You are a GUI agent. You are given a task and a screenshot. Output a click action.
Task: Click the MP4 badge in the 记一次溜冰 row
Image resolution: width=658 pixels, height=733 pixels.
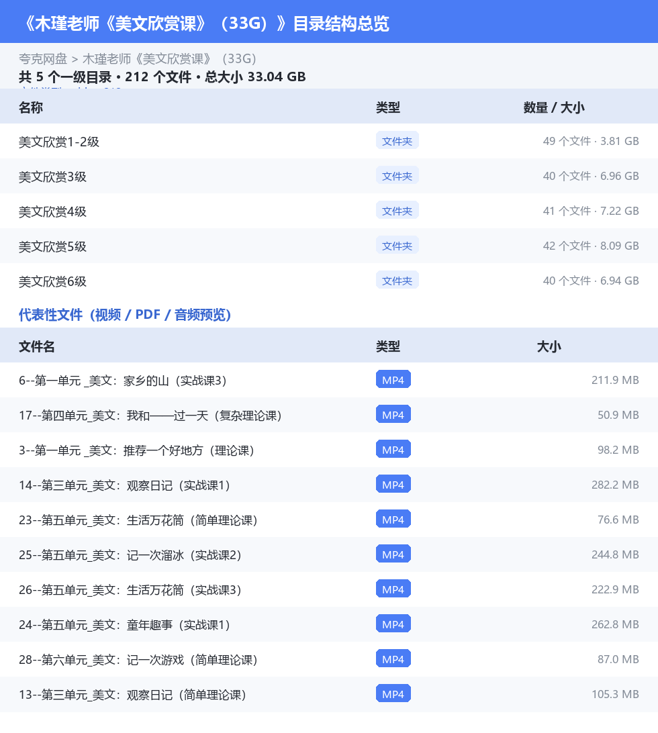pos(393,554)
